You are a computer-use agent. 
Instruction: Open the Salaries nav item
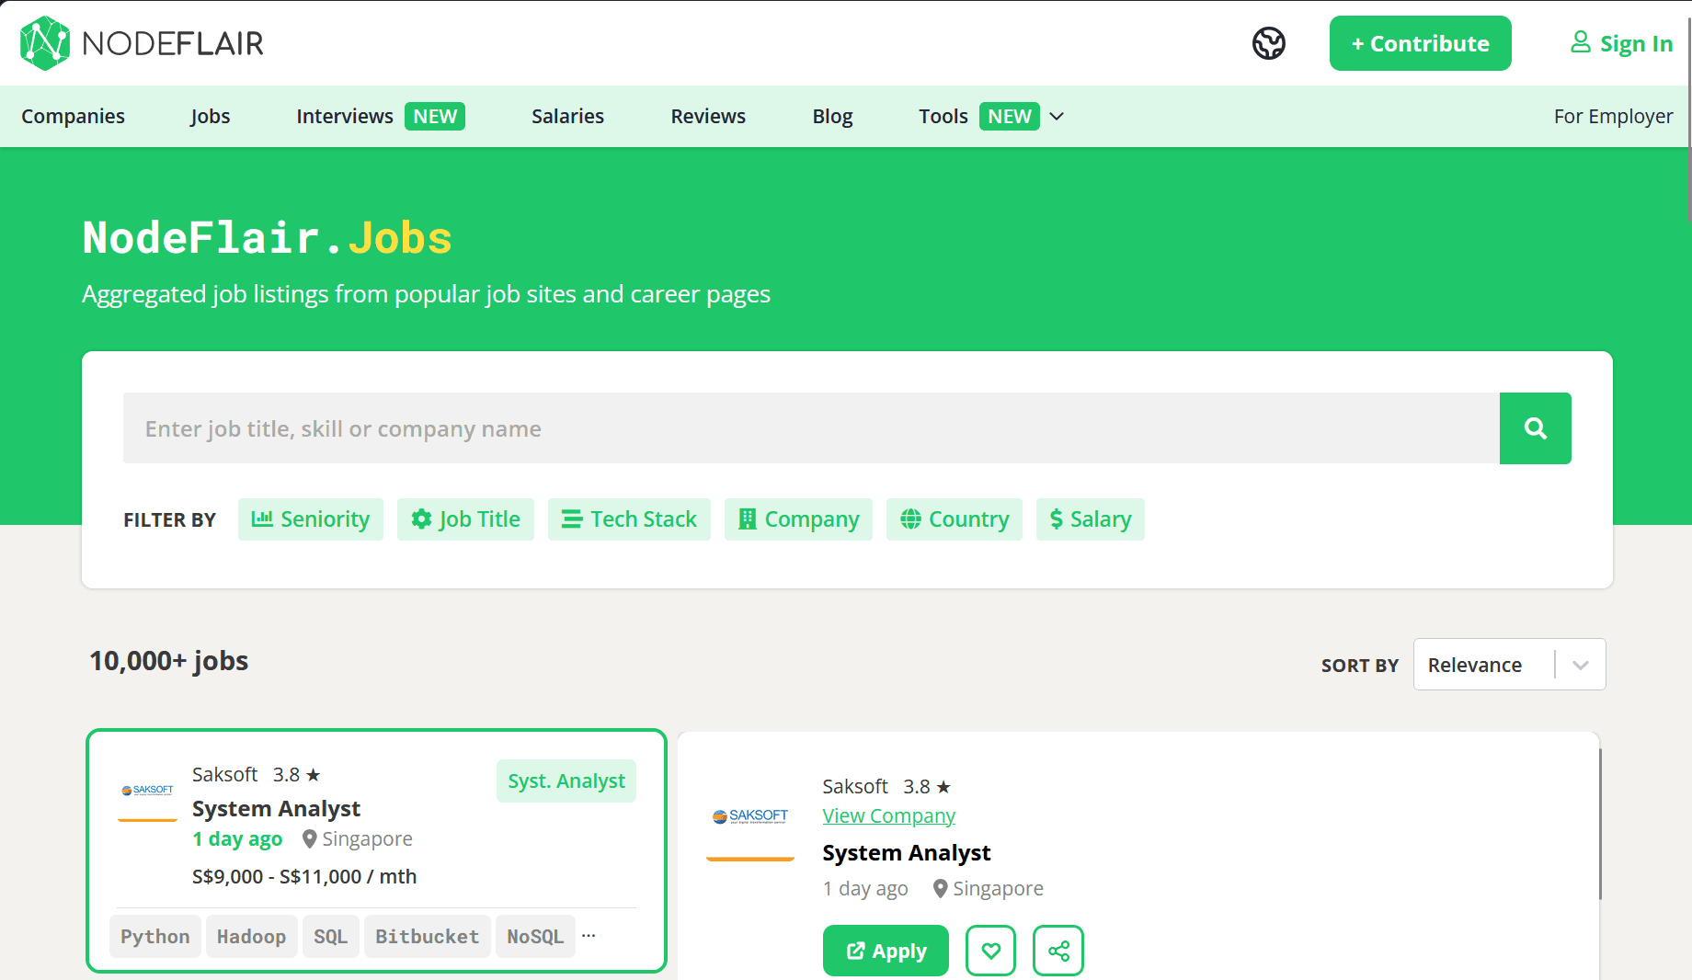[x=567, y=117]
